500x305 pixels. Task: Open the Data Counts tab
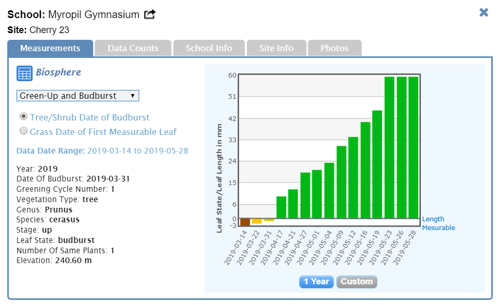point(133,48)
